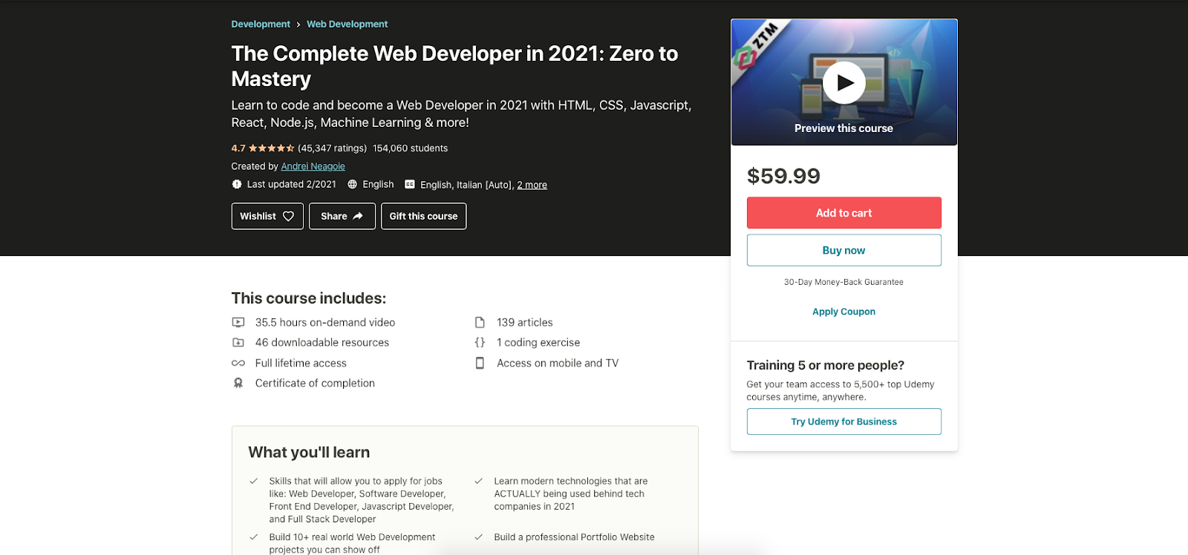Show the 2 more caption languages
The width and height of the screenshot is (1188, 555).
(532, 185)
